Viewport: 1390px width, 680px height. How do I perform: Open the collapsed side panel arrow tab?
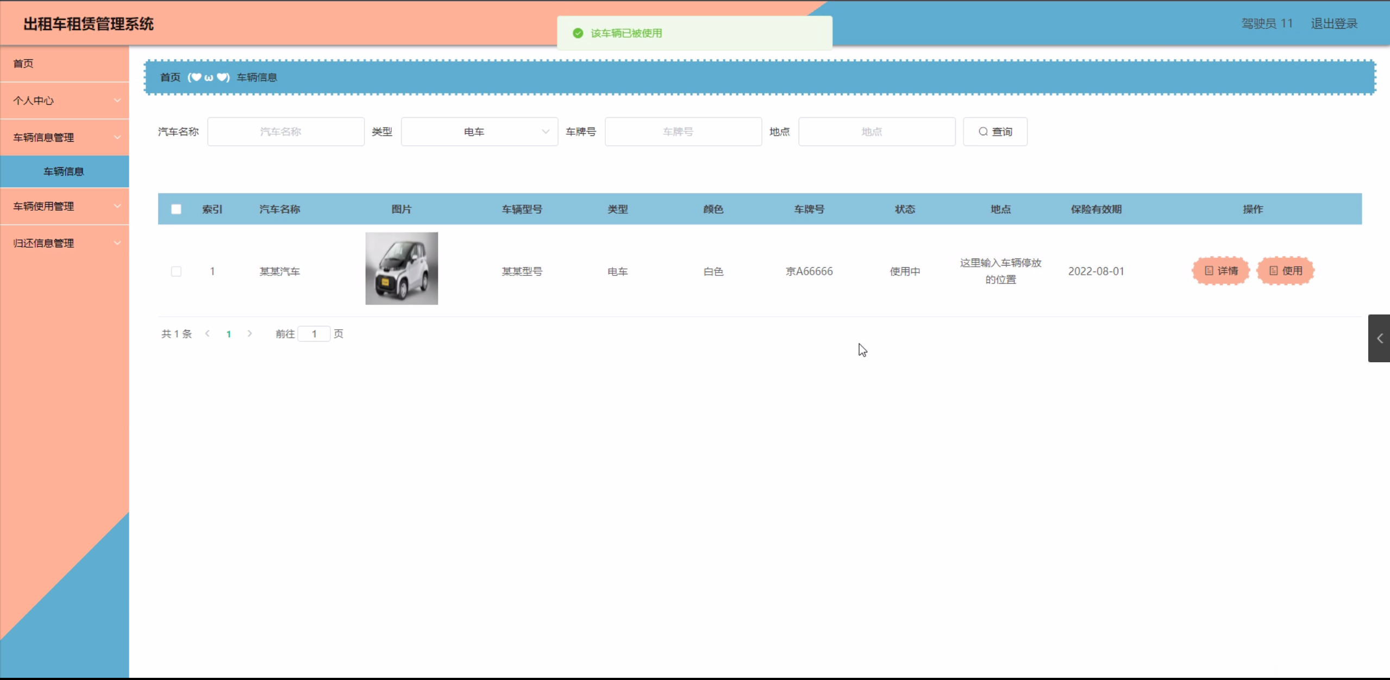[1379, 338]
